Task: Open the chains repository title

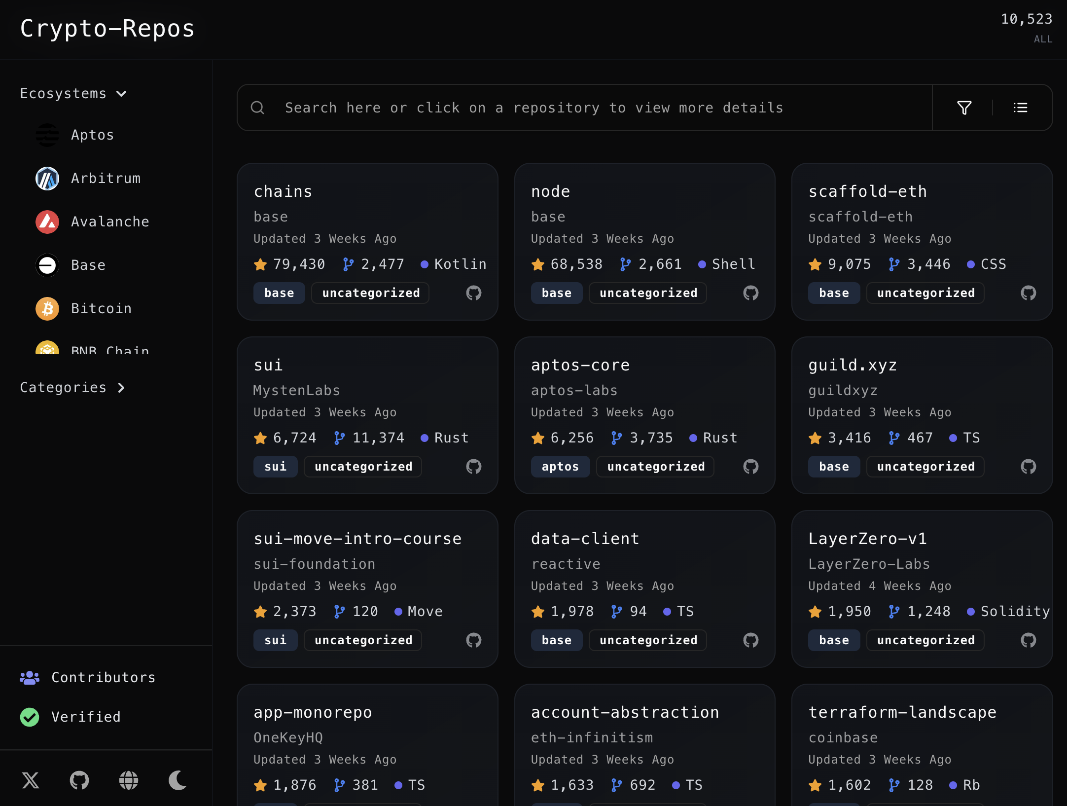Action: (x=283, y=191)
